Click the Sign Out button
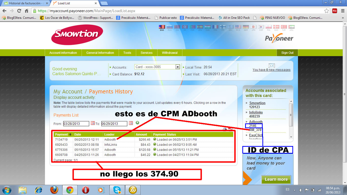 287,53
